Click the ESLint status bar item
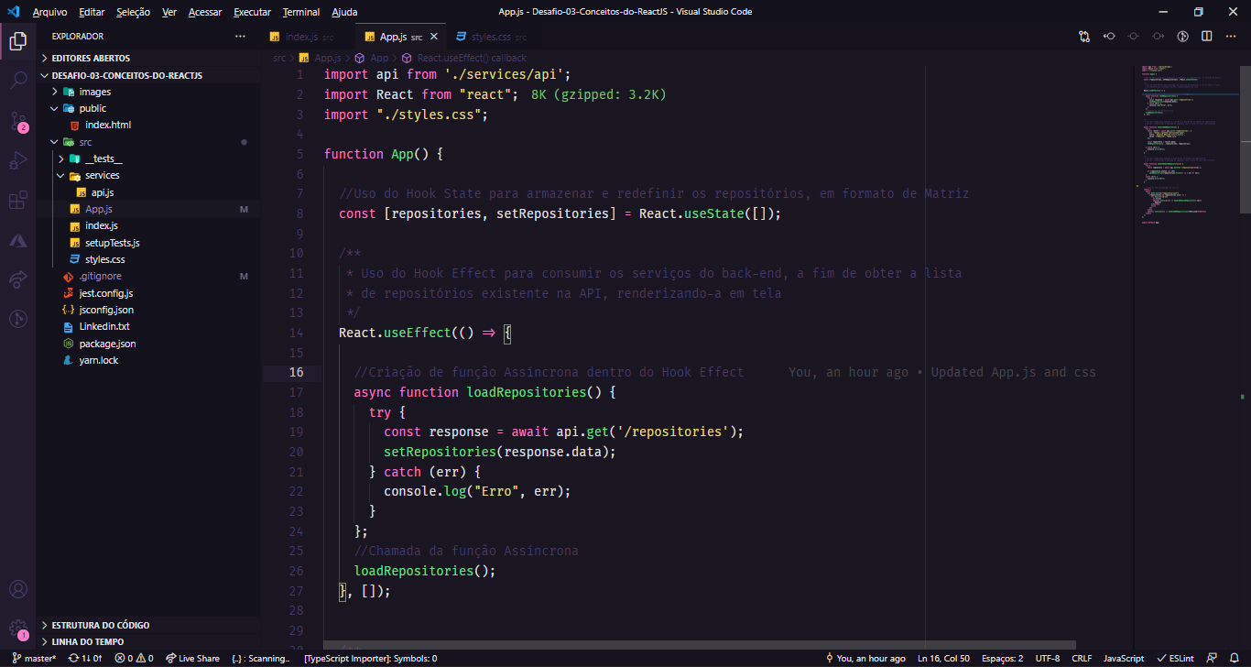Image resolution: width=1251 pixels, height=667 pixels. (x=1175, y=658)
